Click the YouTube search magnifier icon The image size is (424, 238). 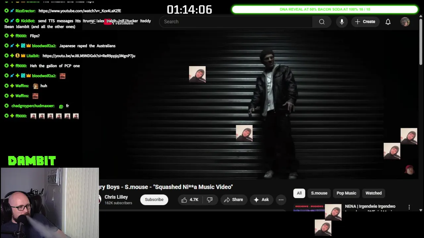pyautogui.click(x=322, y=22)
